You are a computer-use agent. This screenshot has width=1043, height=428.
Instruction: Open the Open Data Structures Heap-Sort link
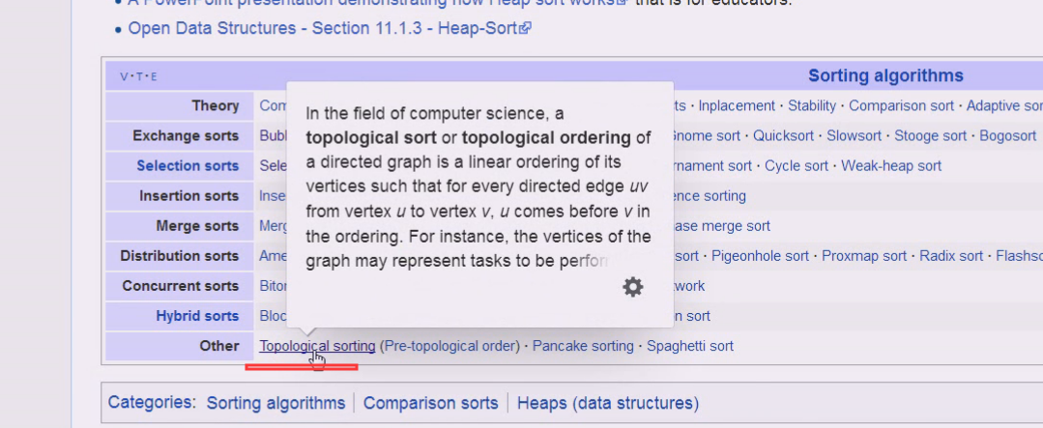(323, 29)
